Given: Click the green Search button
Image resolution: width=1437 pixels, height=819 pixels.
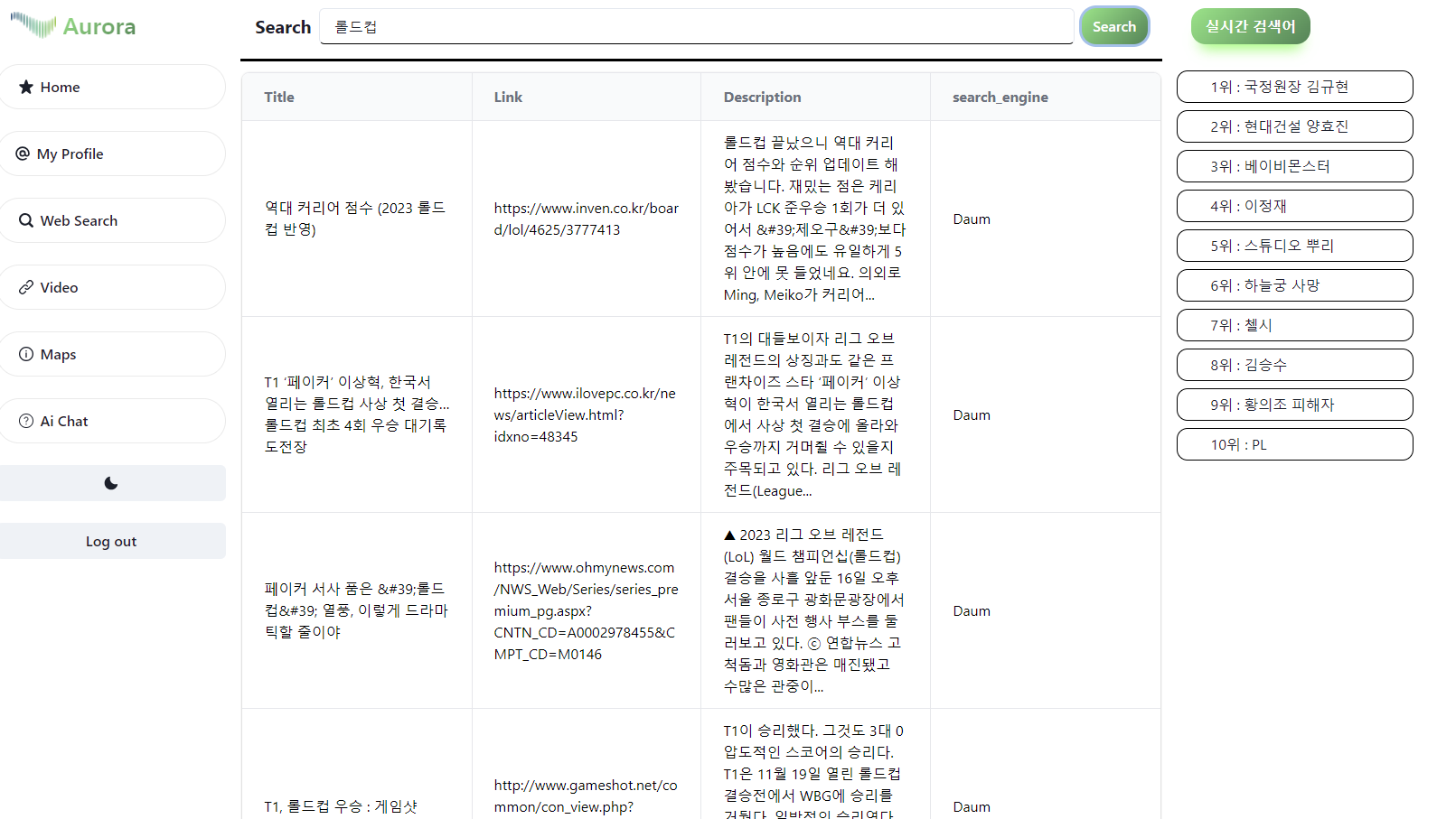Looking at the screenshot, I should click(x=1114, y=26).
